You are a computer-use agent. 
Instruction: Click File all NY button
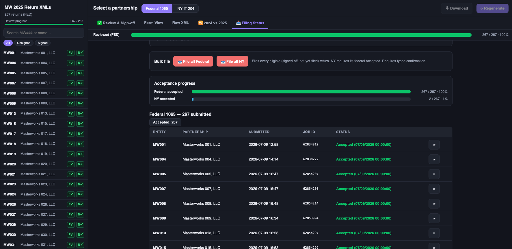pos(232,61)
